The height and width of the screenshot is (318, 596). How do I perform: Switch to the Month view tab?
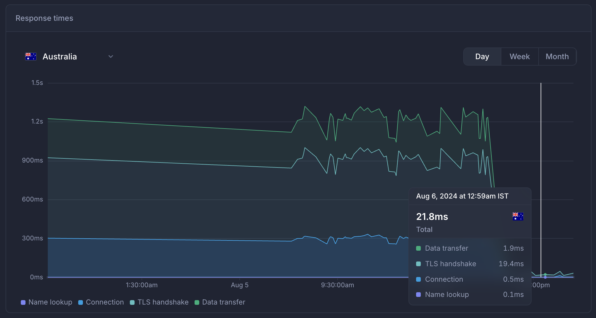557,56
